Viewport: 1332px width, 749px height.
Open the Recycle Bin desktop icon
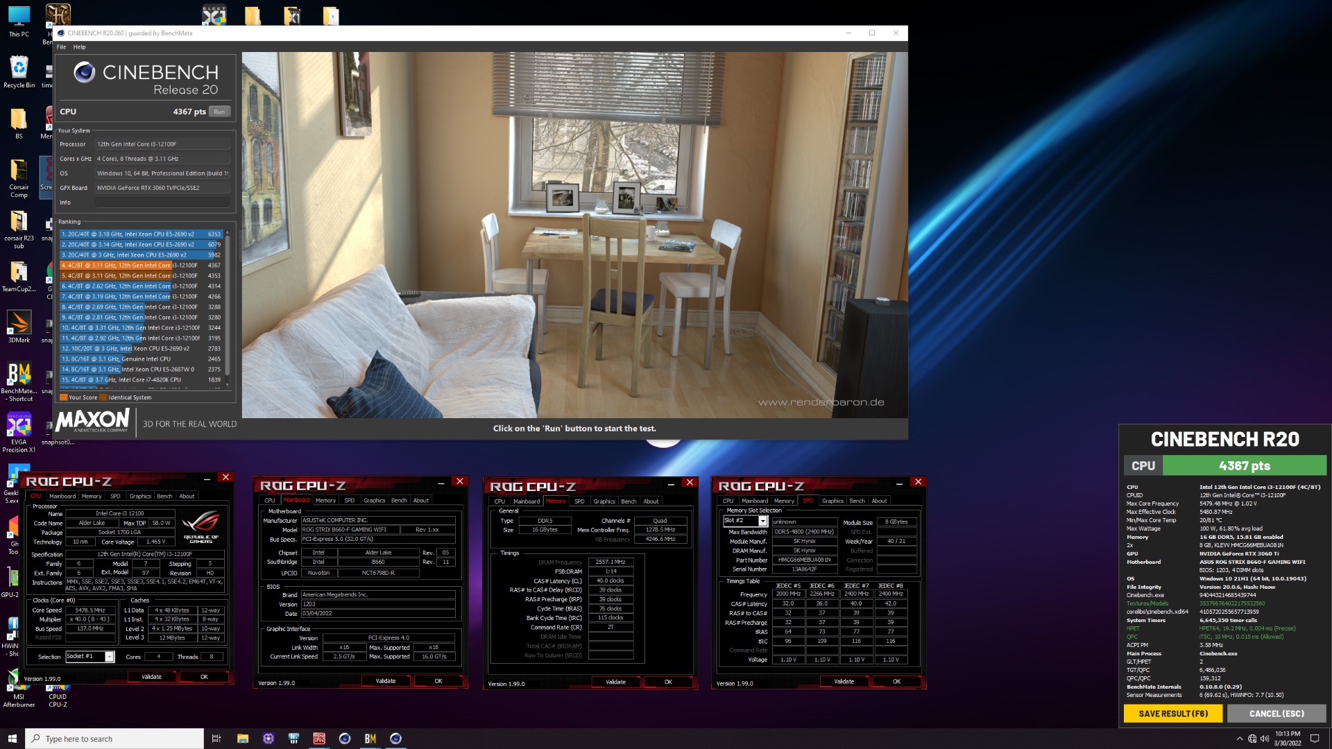coord(19,72)
